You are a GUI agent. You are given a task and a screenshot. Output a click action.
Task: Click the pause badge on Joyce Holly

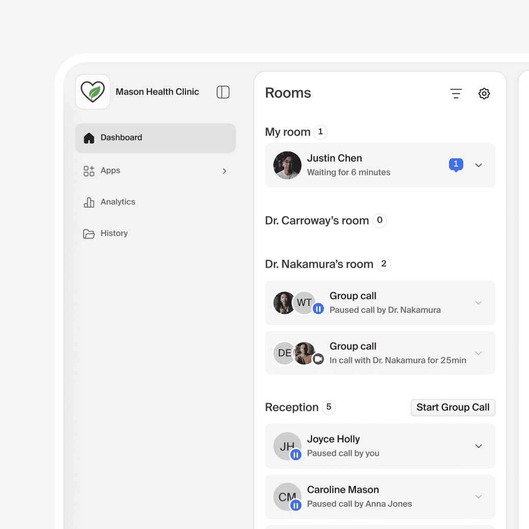tap(296, 455)
